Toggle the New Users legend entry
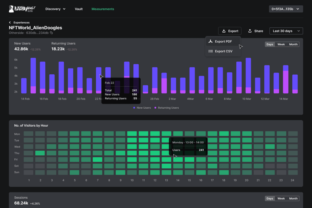This screenshot has width=312, height=208. coord(142,108)
